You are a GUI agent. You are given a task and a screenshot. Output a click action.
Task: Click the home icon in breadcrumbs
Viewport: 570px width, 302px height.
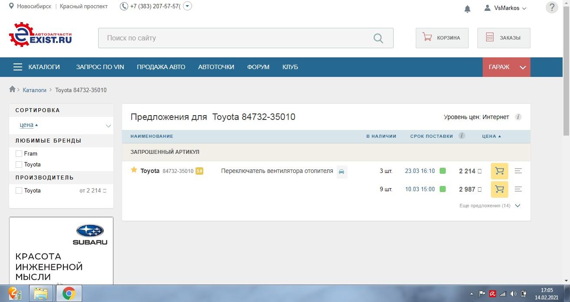point(12,90)
